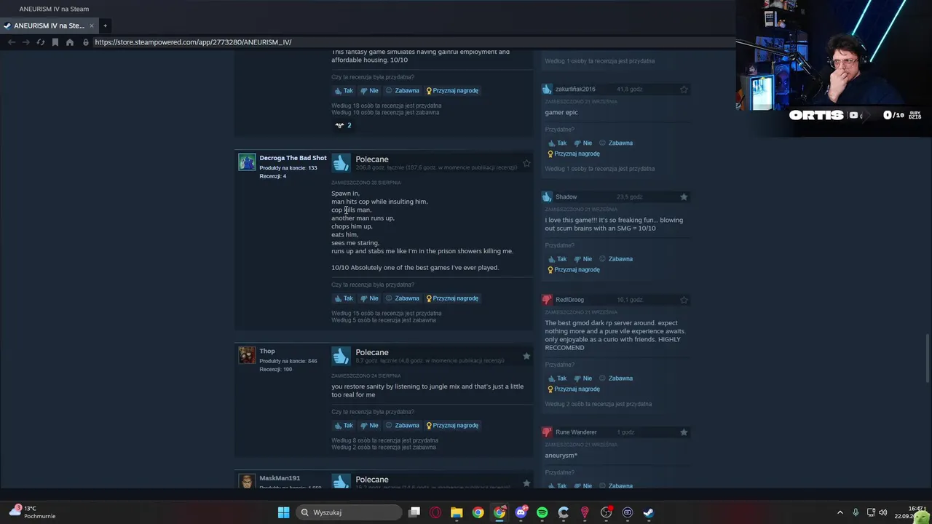Vote Nie on Decroga's review

[369, 298]
